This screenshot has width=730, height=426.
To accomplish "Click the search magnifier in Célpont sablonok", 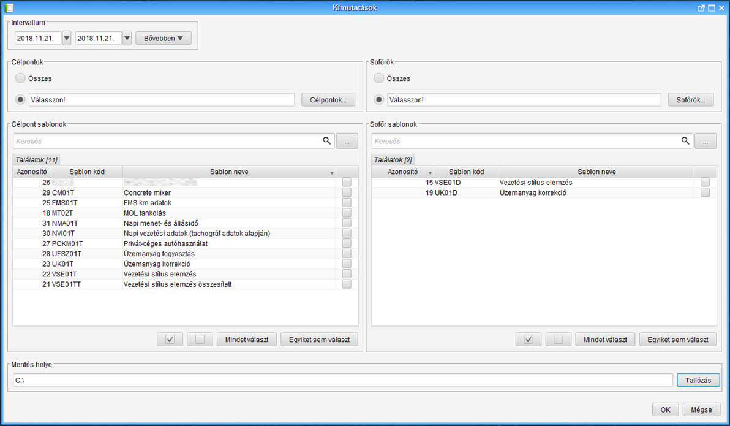I will click(x=327, y=141).
